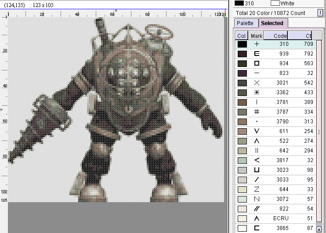Click the N mark symbol for 3072
The width and height of the screenshot is (326, 233).
coord(257,199)
